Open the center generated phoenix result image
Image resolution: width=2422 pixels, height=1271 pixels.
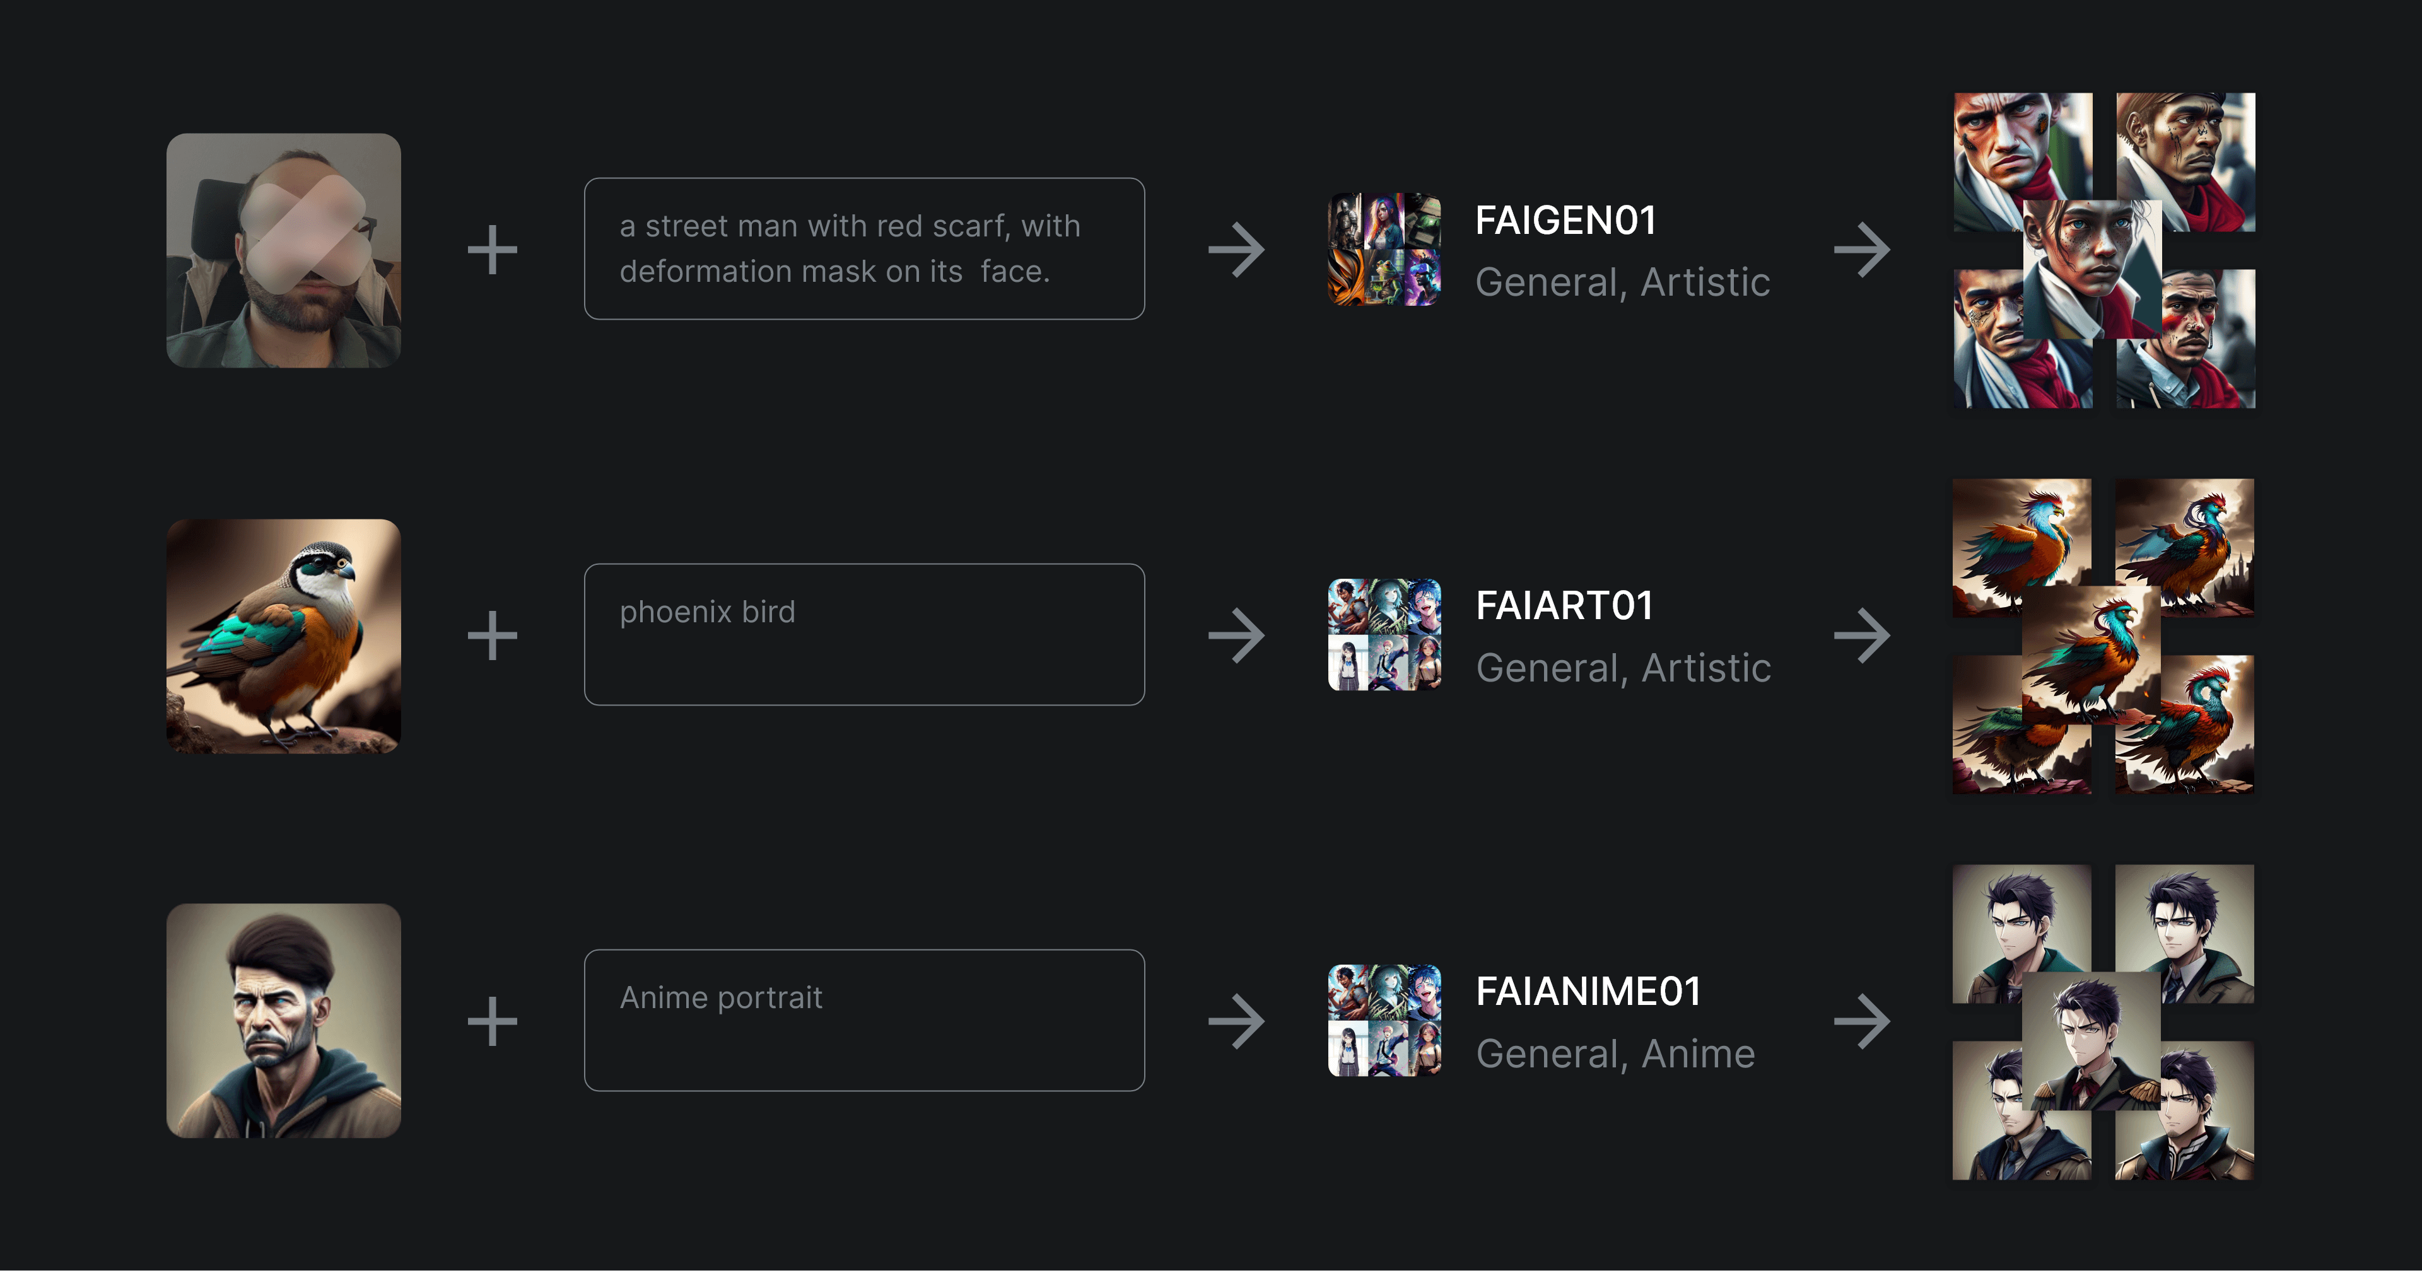point(2092,654)
